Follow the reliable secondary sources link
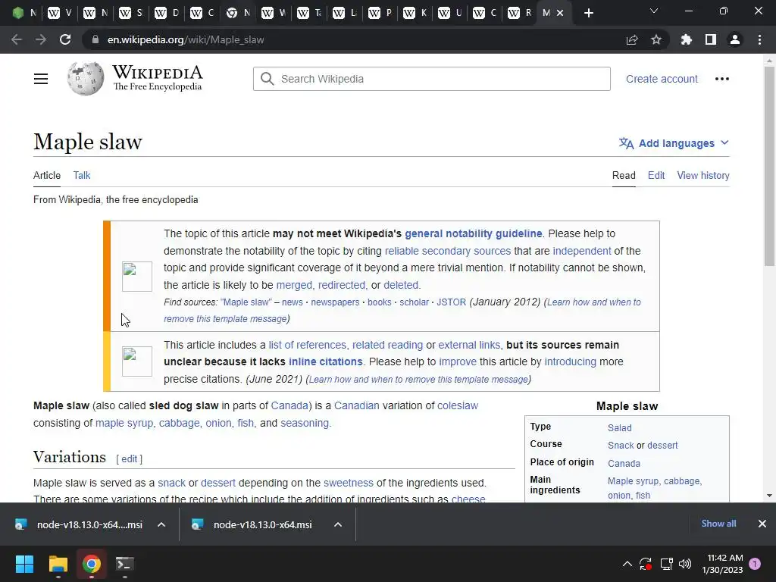The image size is (776, 582). tap(447, 251)
